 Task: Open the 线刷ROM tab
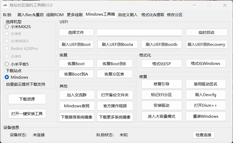tap(55, 15)
